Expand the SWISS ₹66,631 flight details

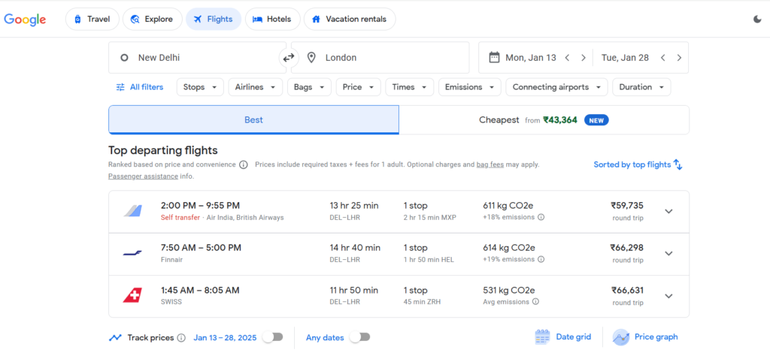tap(668, 296)
